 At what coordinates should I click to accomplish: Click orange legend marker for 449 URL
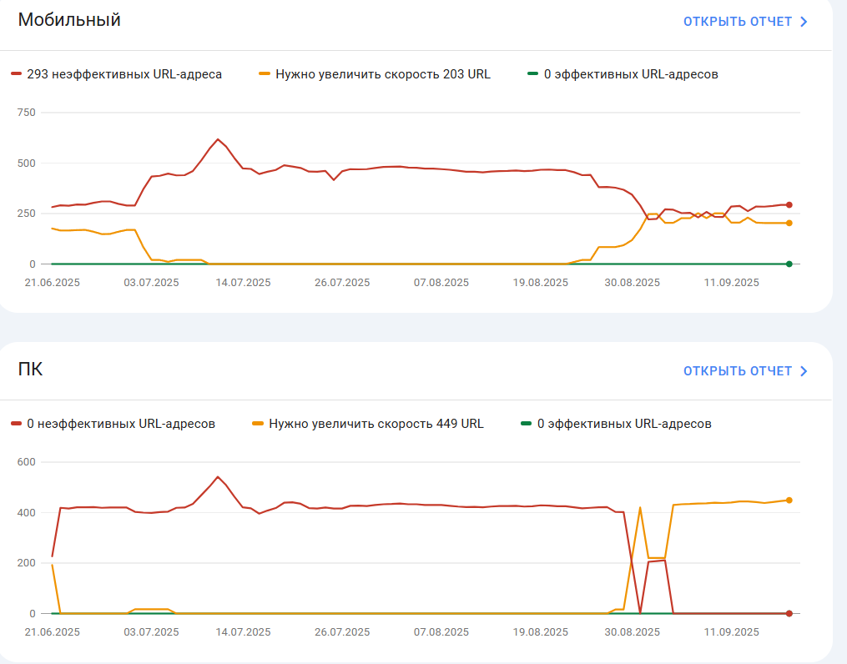click(x=258, y=424)
